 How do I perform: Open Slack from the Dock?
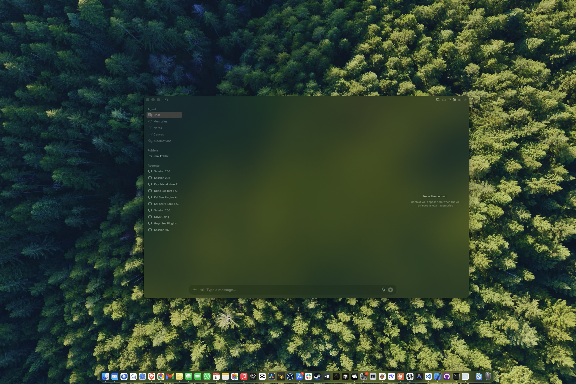click(x=308, y=376)
